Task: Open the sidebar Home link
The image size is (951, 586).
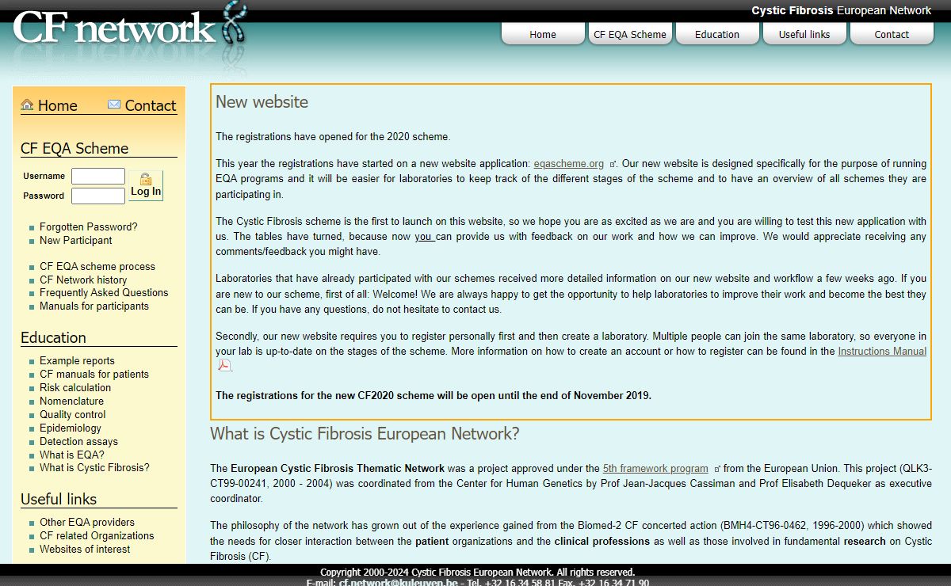Action: click(57, 105)
